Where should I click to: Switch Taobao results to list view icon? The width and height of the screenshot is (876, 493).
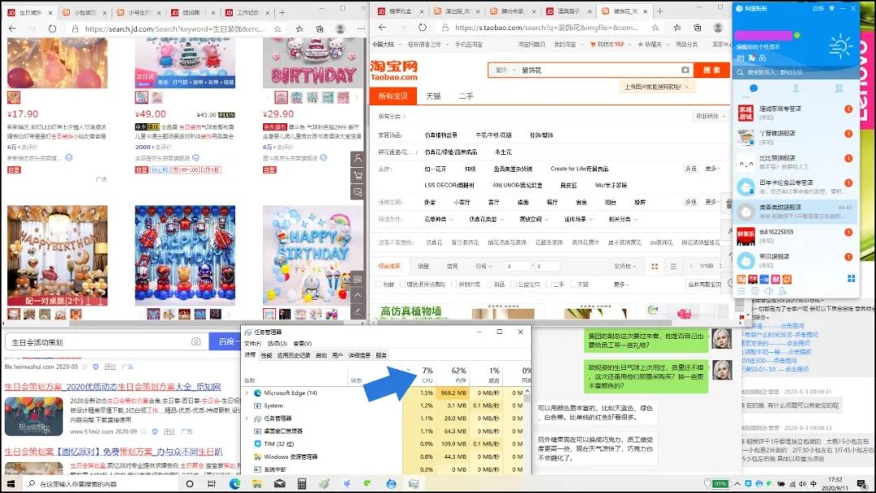(673, 267)
